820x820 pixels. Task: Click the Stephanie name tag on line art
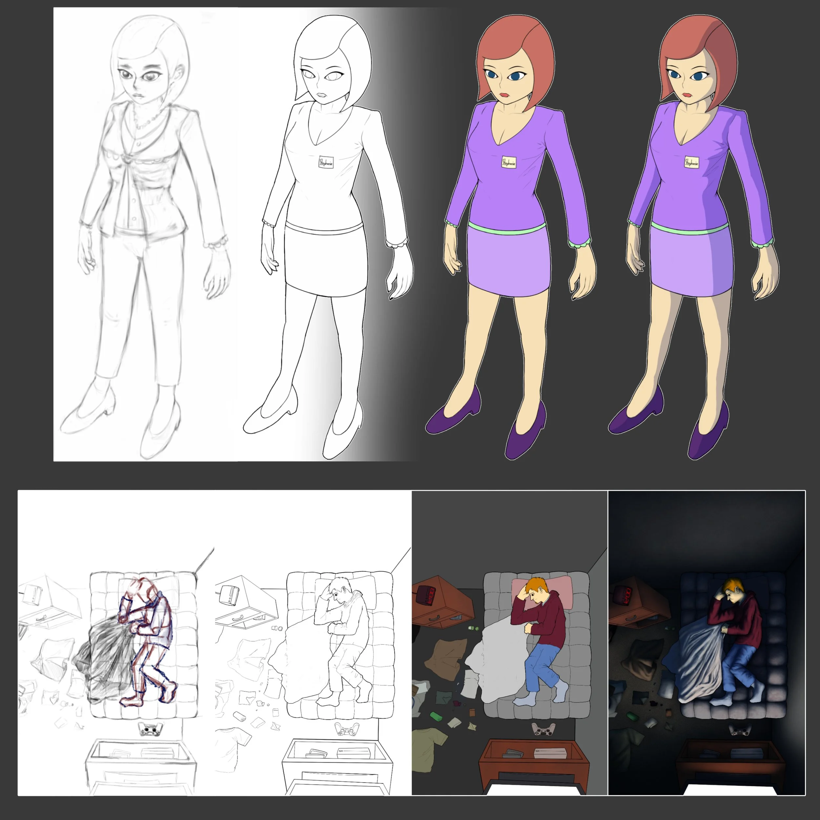pos(326,162)
